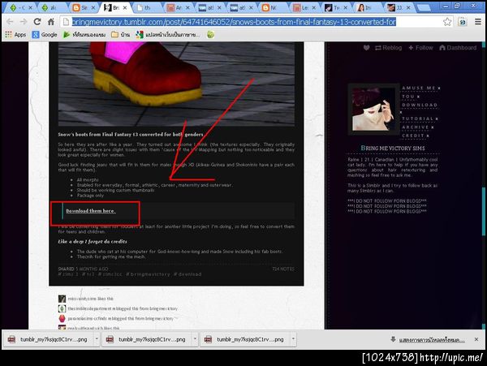Bookmark this page with the star icon
The height and width of the screenshot is (366, 487).
[x=447, y=22]
